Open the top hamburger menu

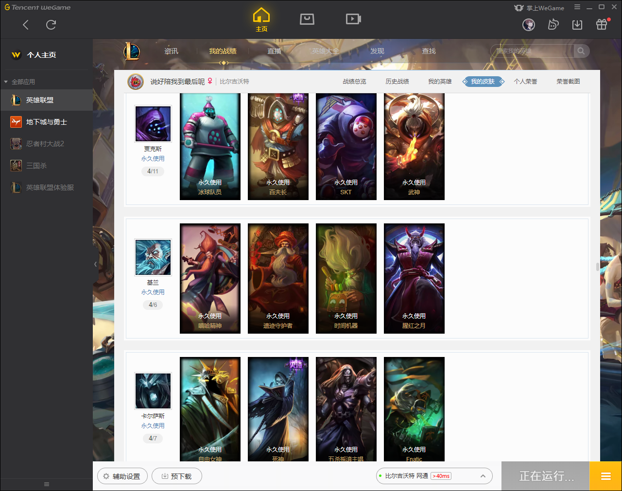[577, 7]
